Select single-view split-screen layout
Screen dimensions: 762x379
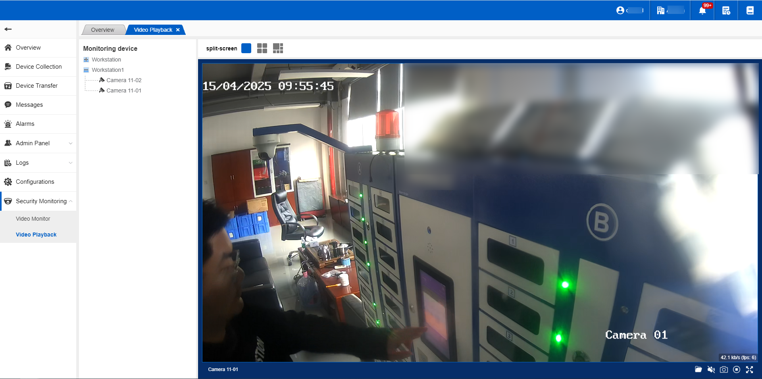click(x=246, y=48)
